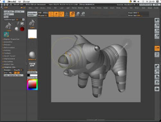Select the Rotate icon in top toolbar
The width and height of the screenshot is (161, 122).
83,14
